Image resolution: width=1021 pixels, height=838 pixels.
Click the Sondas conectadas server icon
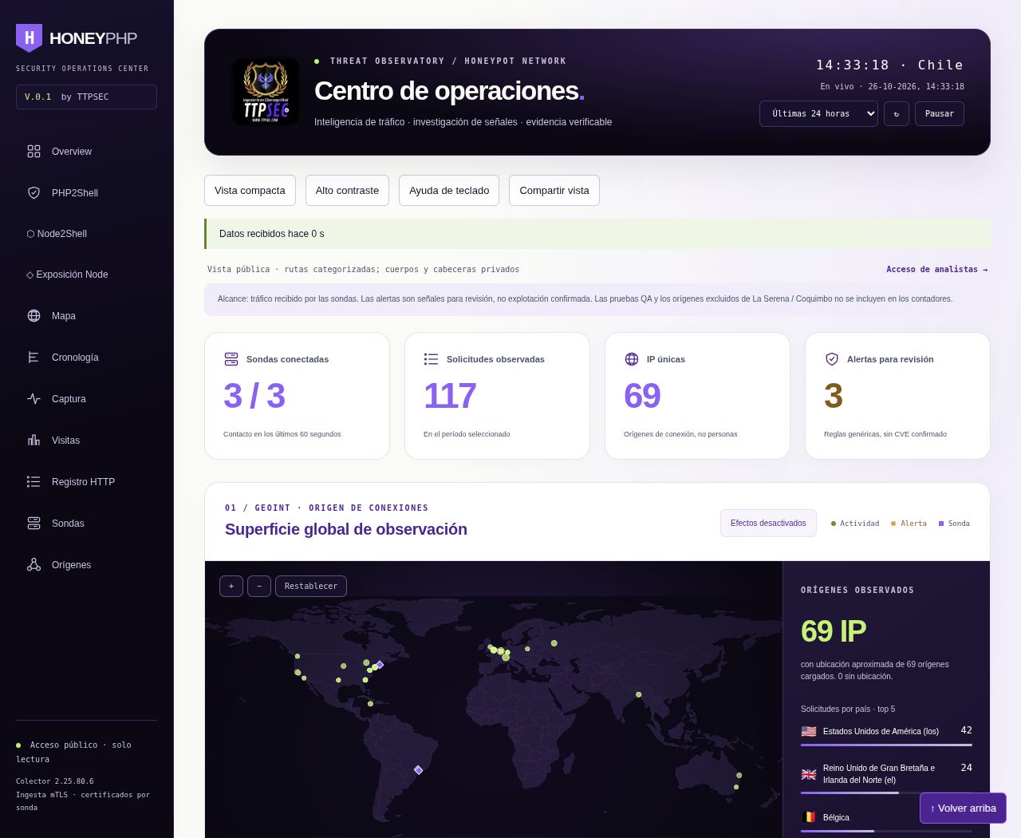tap(231, 359)
